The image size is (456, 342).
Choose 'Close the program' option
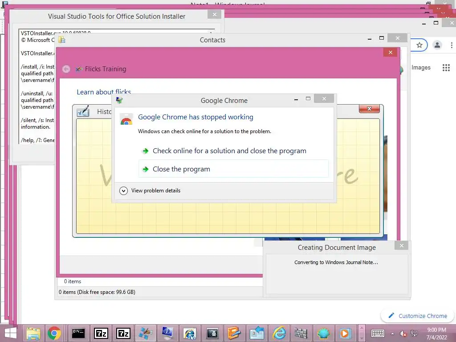tap(233, 169)
